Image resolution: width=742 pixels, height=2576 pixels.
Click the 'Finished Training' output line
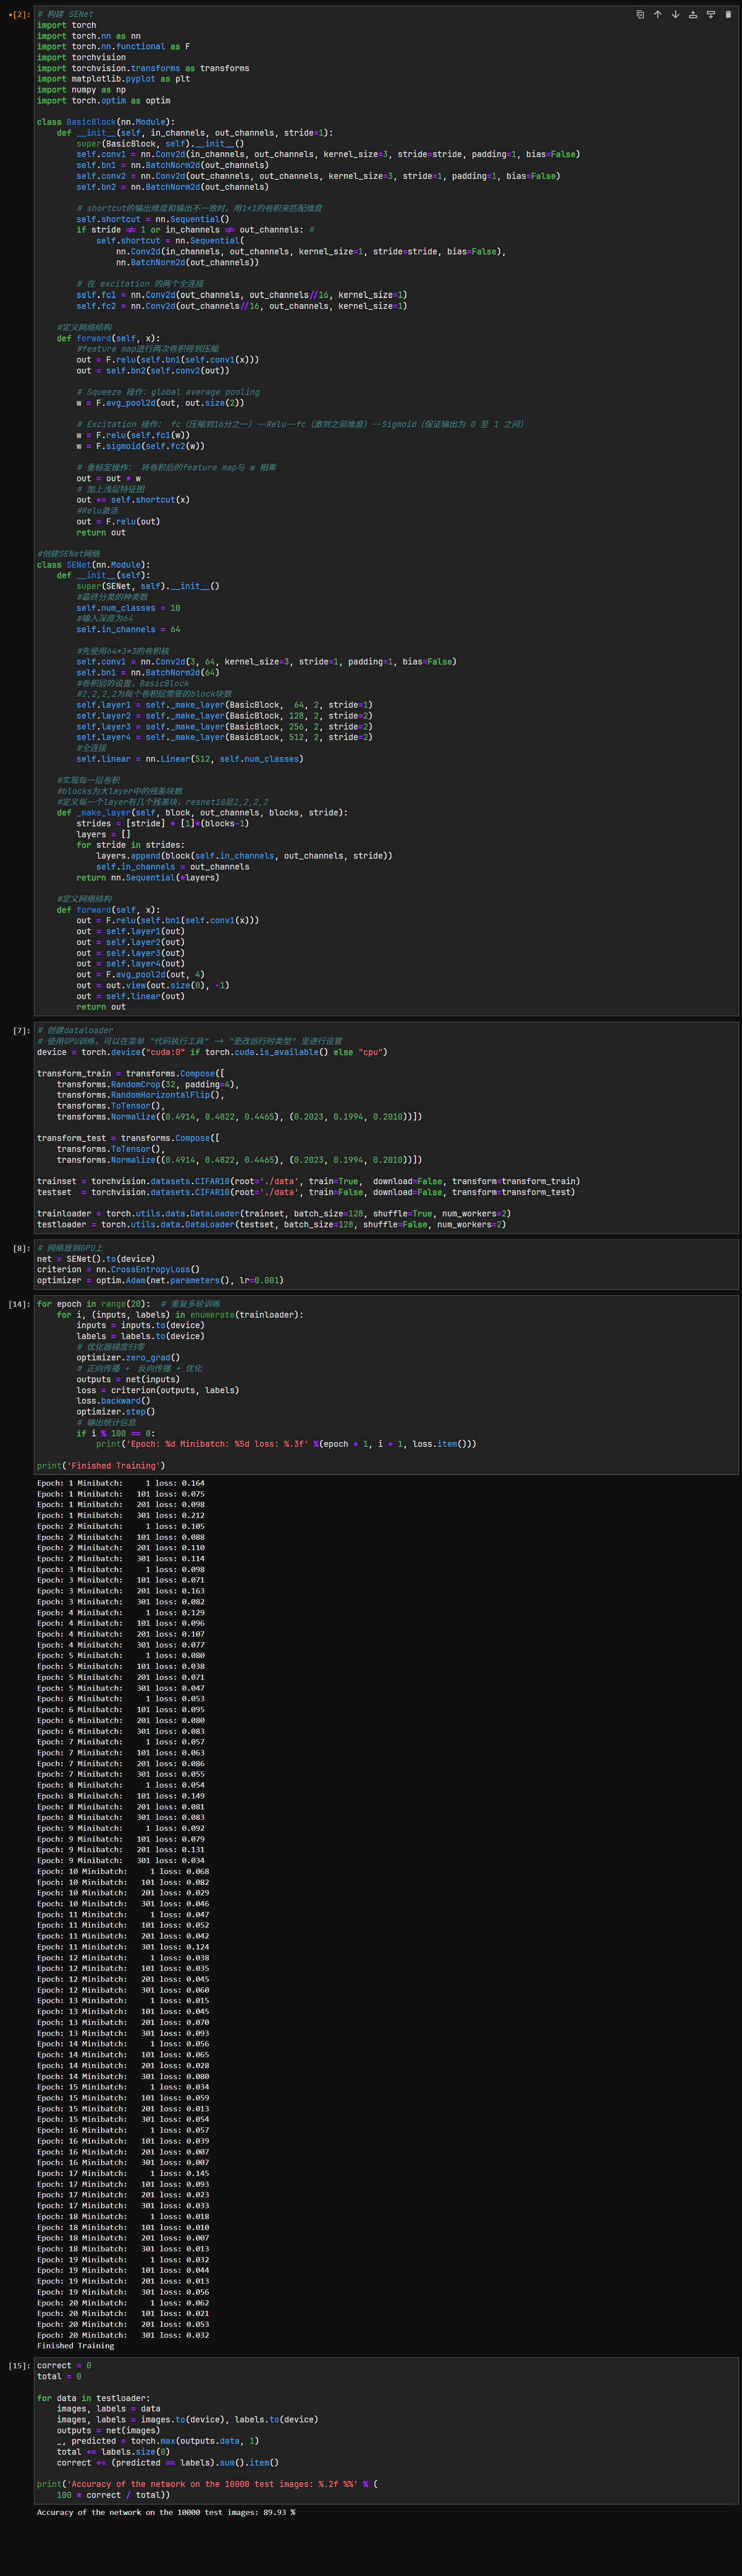(75, 2345)
